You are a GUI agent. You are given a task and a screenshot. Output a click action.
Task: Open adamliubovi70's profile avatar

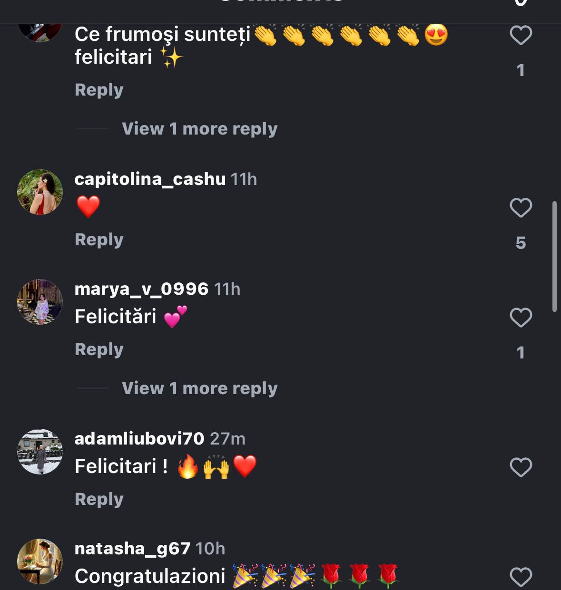[x=40, y=452]
